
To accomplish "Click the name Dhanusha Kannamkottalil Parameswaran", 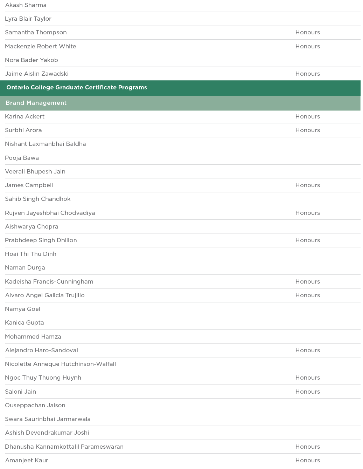I will (64, 447).
